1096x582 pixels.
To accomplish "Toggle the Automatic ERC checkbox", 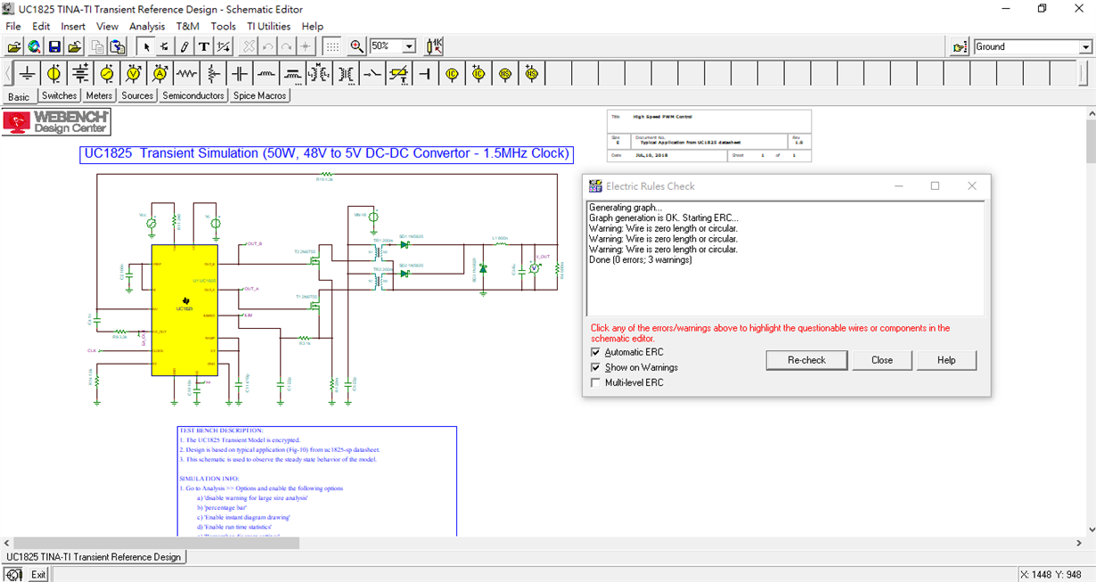I will [596, 352].
